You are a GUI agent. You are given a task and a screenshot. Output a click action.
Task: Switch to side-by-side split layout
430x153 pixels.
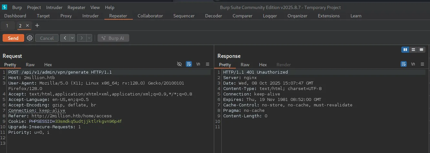[x=405, y=50]
